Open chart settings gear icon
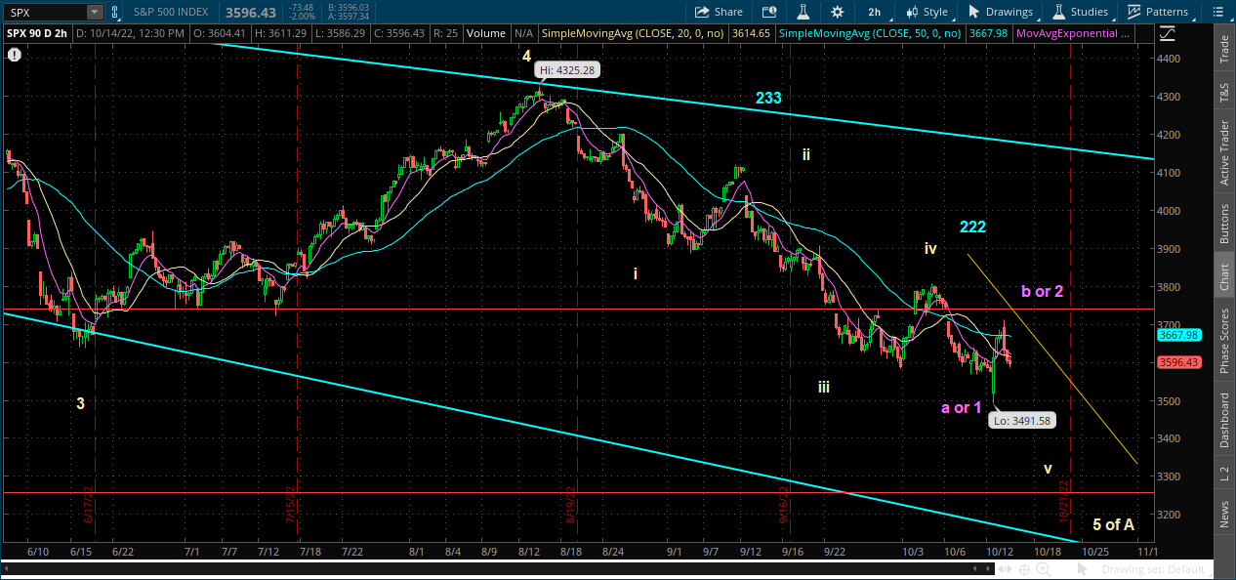This screenshot has height=580, width=1236. [837, 12]
